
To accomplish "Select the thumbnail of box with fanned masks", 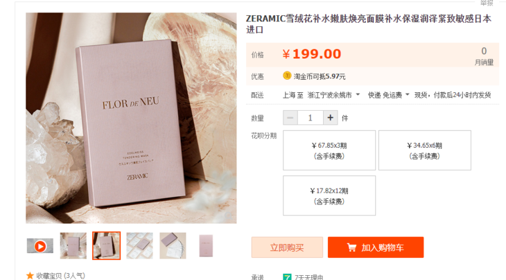I will click(x=173, y=246).
